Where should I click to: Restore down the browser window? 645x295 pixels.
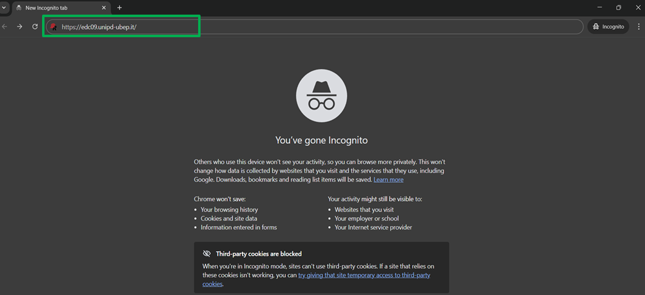pos(618,8)
